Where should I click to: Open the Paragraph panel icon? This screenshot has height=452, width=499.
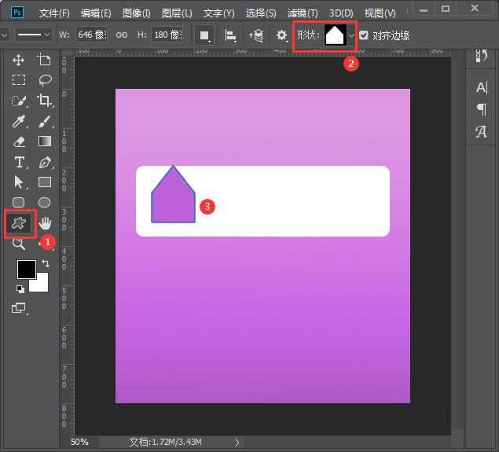point(481,109)
